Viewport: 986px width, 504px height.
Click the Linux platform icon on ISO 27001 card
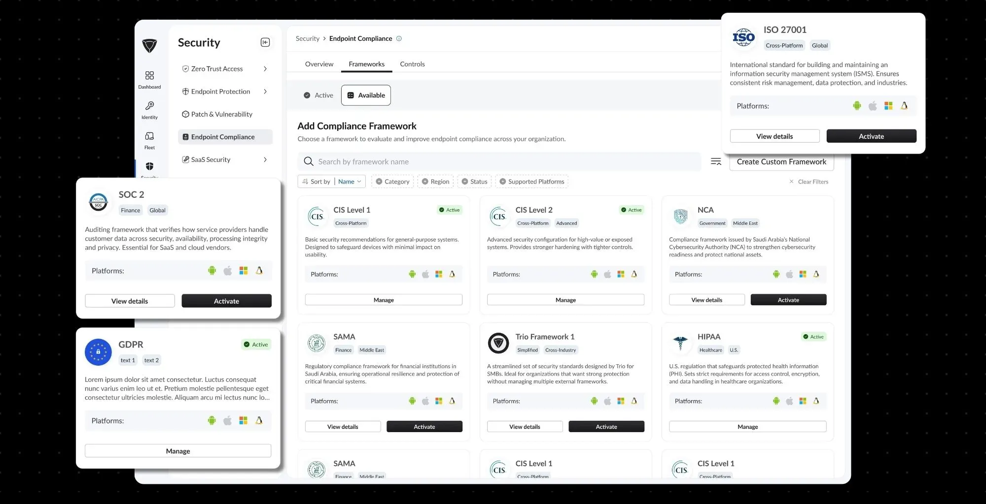[x=904, y=106]
